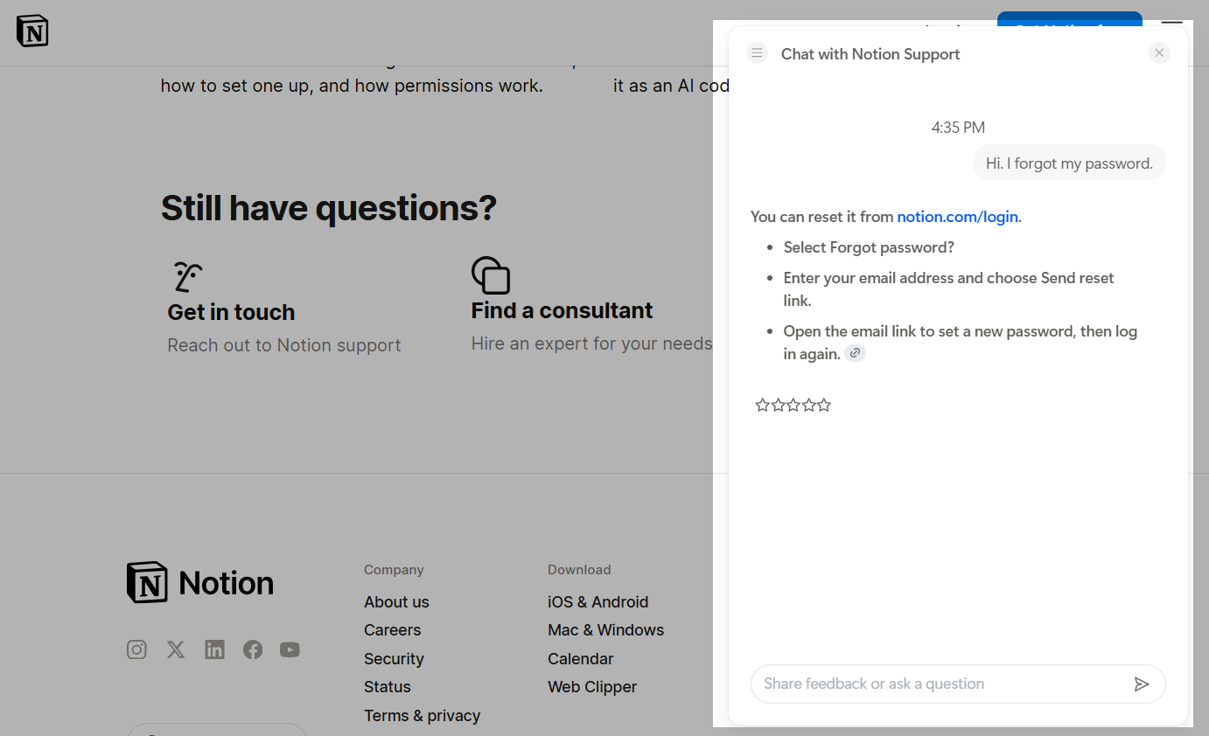Click the 'Still have questions?' heading
Viewport: 1209px width, 736px height.
(328, 208)
